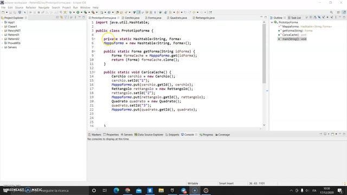Open the Run button dropdown arrow

pyautogui.click(x=81, y=12)
